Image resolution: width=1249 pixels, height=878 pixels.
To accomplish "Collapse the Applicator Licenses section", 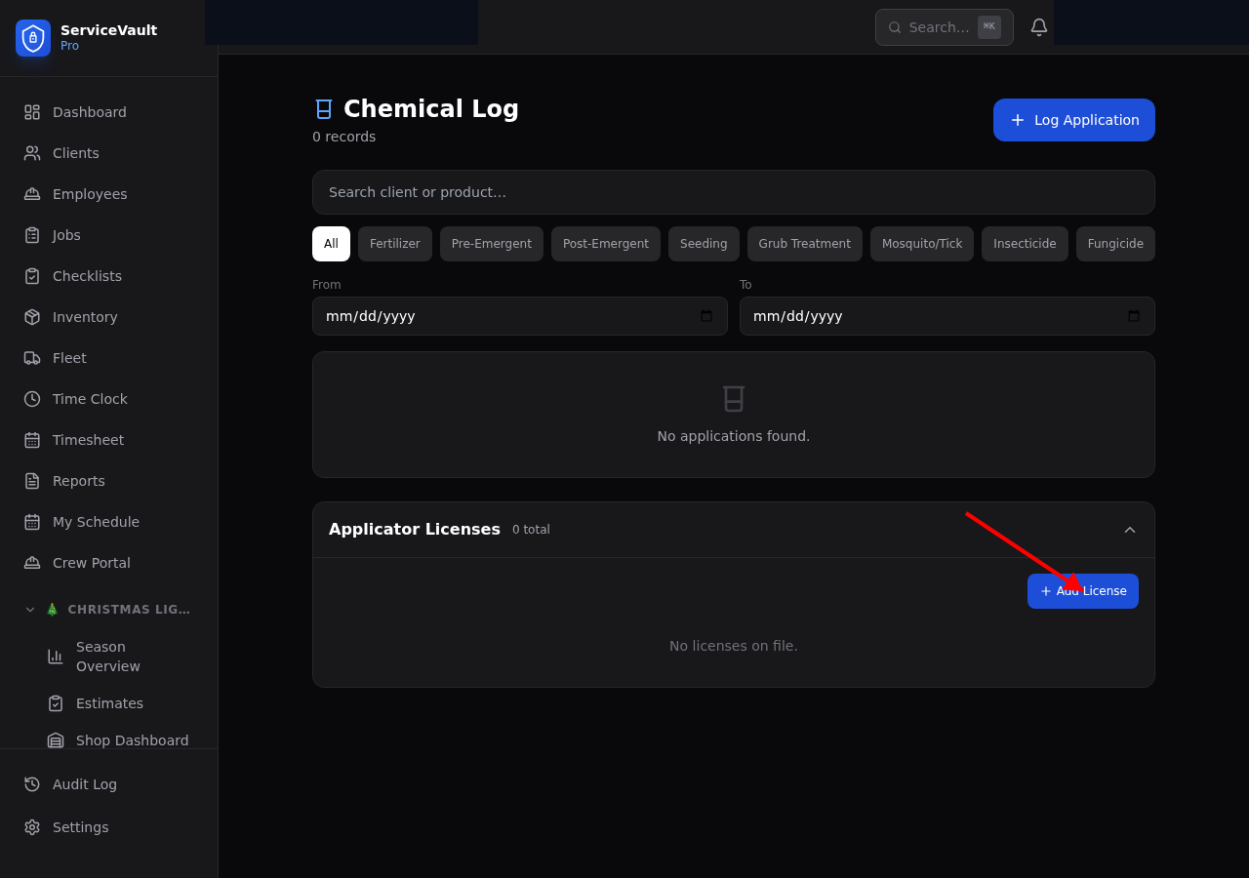I will coord(1130,530).
